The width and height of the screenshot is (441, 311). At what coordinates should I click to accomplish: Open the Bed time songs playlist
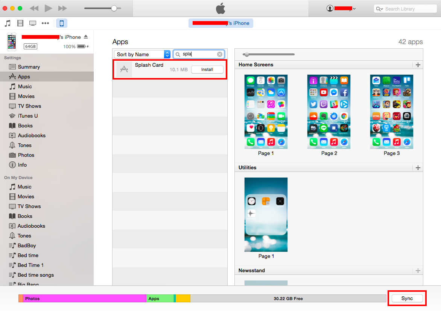47,275
